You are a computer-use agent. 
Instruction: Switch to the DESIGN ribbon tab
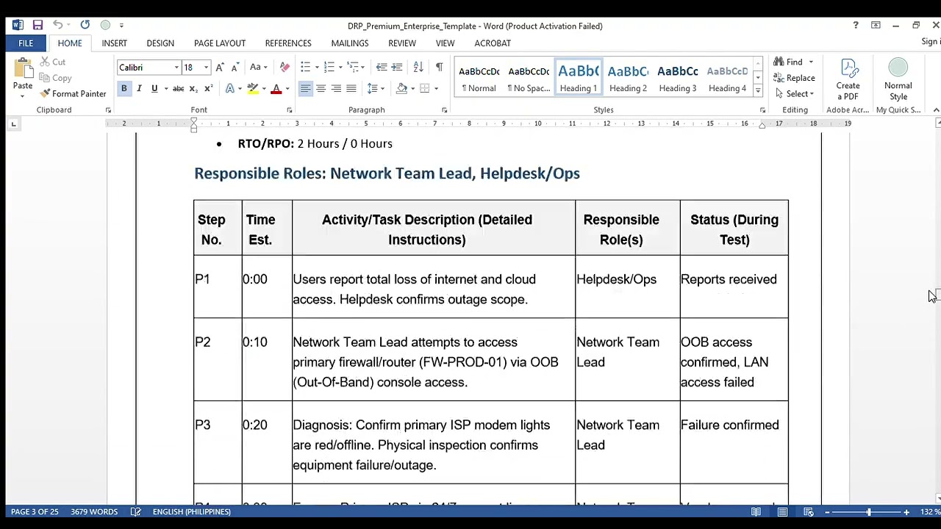tap(160, 43)
